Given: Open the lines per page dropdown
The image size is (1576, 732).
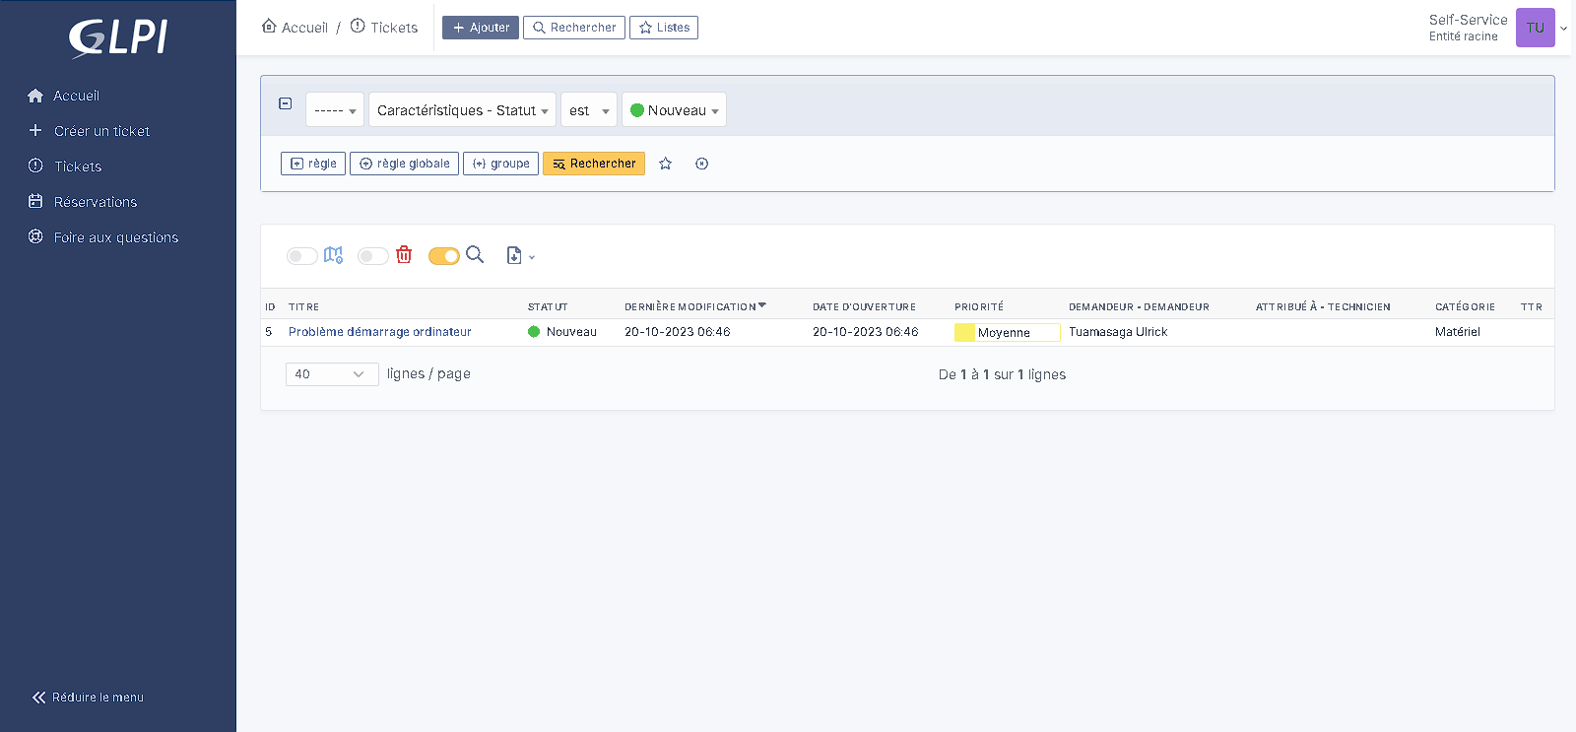Looking at the screenshot, I should click(x=331, y=374).
